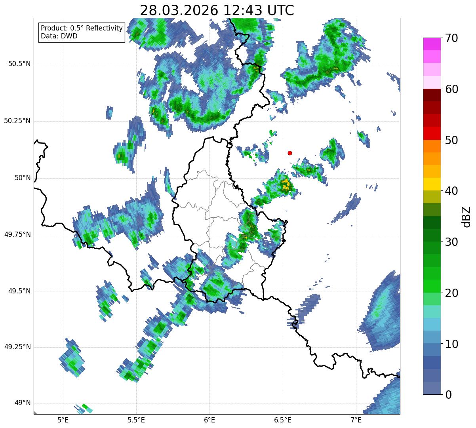Image resolution: width=476 pixels, height=428 pixels.
Task: Click the 6.5°E longitude label
Action: coord(283,420)
